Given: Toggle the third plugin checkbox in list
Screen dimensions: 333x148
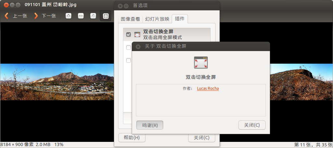Looking at the screenshot, I should click(129, 60).
